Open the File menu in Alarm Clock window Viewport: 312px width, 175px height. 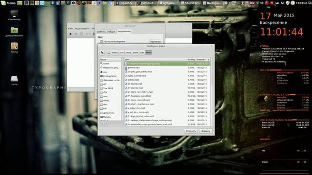[70, 29]
